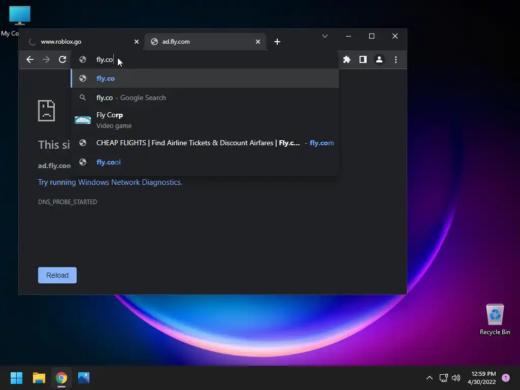Screen dimensions: 520x390
Task: Select the fly.co URL suggestion
Action: 205,78
